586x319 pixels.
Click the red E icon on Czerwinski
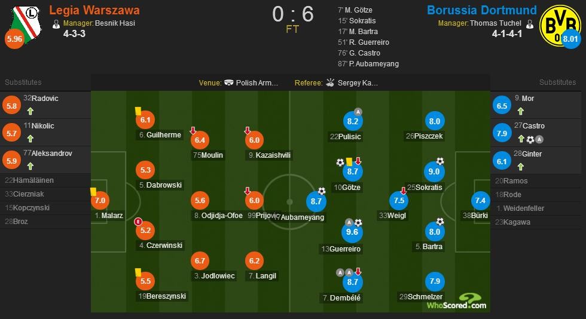point(138,222)
